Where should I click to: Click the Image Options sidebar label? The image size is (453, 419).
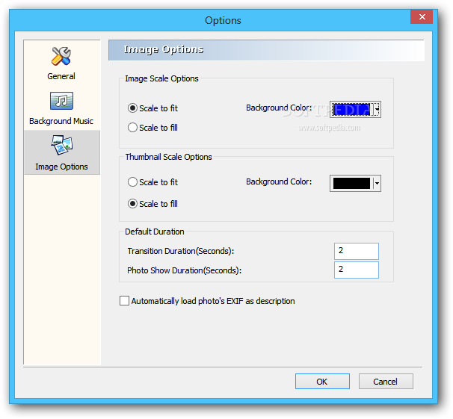pos(61,167)
